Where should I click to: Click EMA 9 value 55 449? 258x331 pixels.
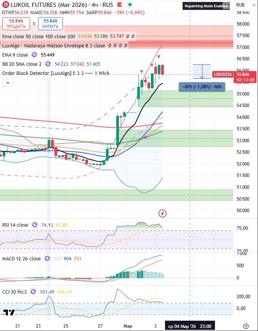[x=48, y=55]
